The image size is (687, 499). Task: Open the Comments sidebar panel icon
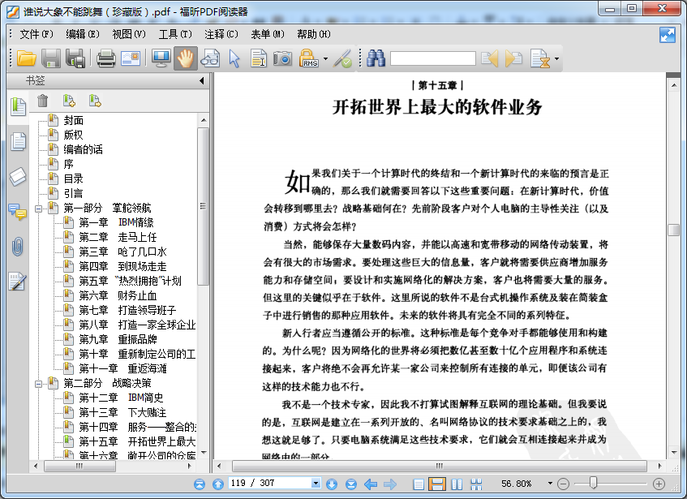point(18,212)
